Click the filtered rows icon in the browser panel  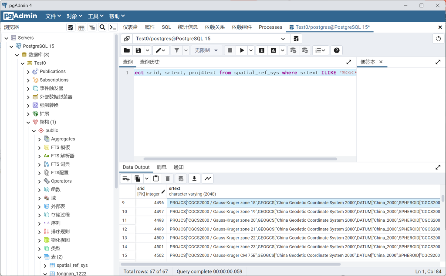point(92,27)
